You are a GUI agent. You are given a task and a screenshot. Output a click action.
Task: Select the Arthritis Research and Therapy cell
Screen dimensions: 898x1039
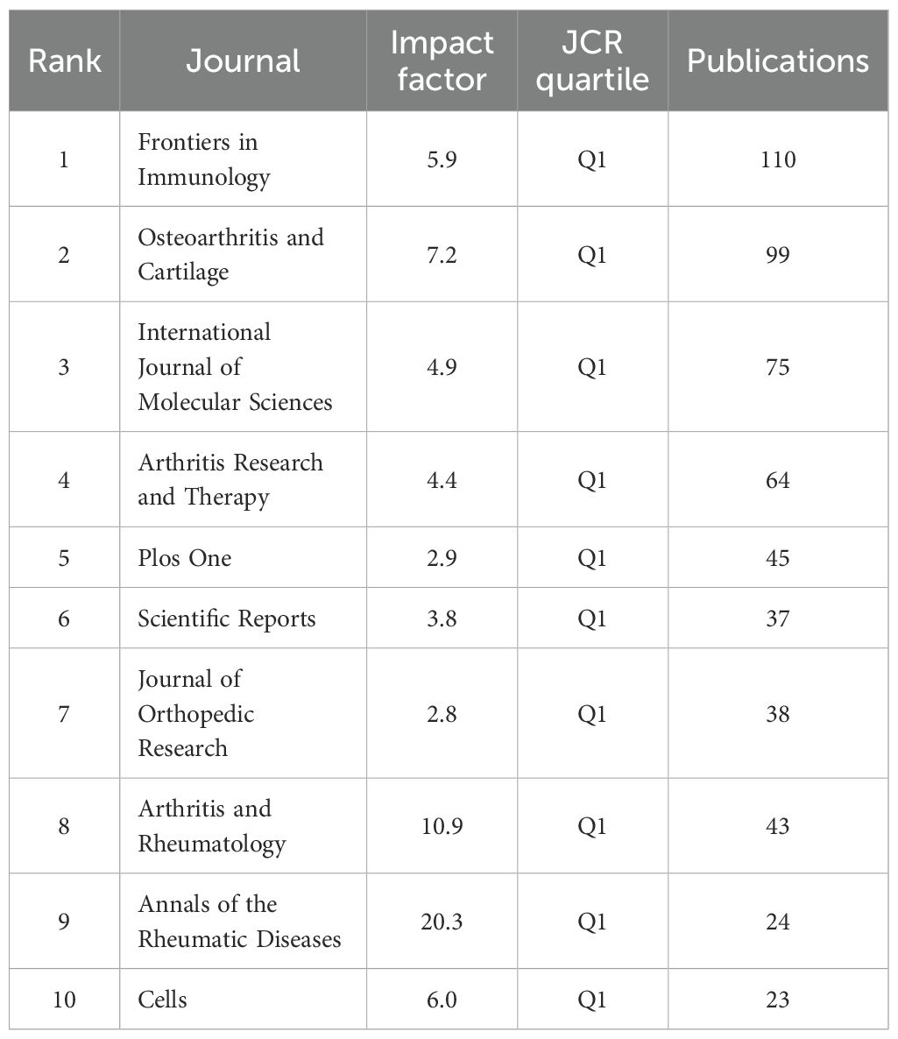click(230, 479)
